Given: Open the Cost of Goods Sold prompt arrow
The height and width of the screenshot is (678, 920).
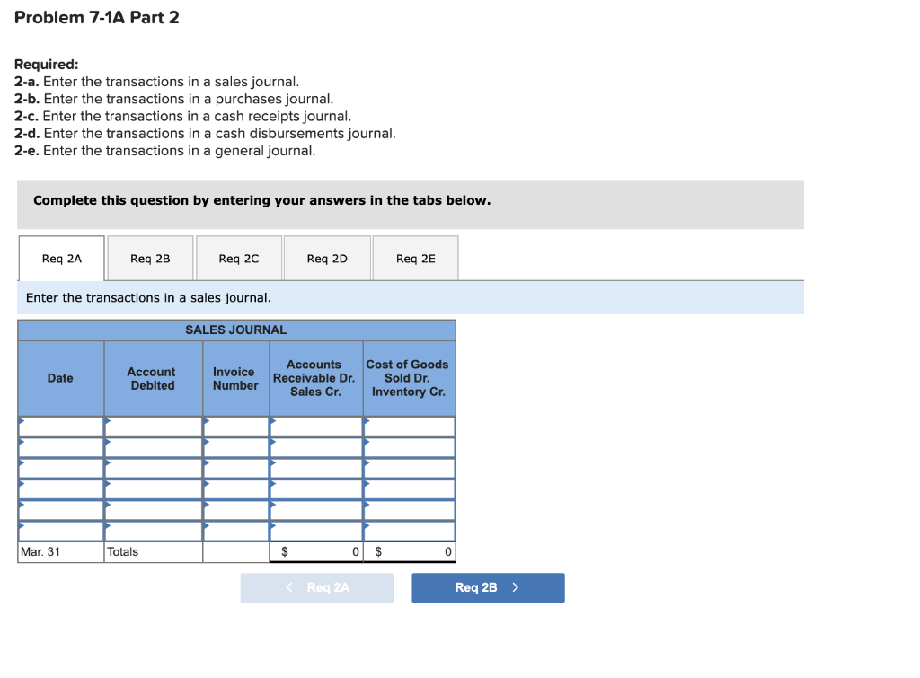Looking at the screenshot, I should 367,422.
